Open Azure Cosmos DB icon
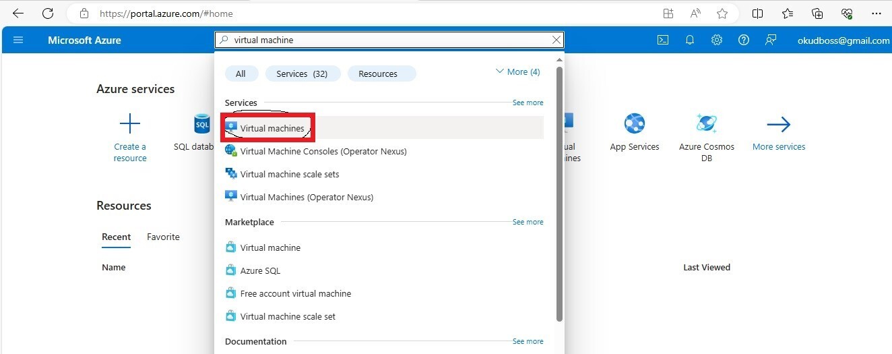This screenshot has height=354, width=892. click(x=707, y=124)
